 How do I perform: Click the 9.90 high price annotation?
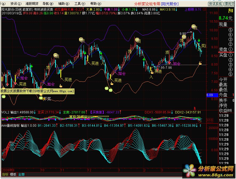(x=183, y=34)
